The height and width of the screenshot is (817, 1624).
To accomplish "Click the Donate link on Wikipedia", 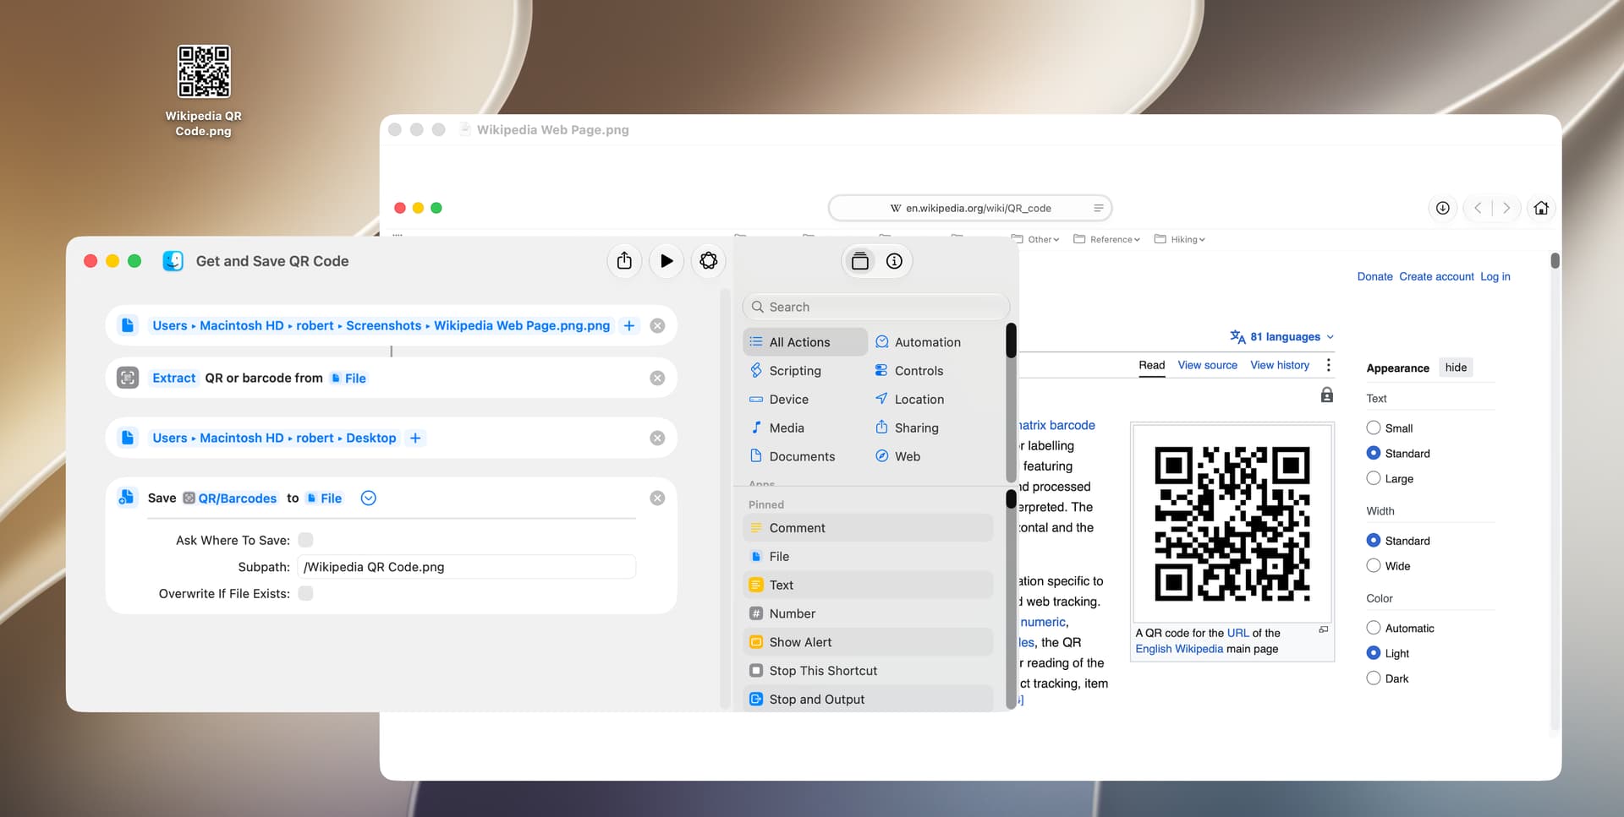I will click(x=1374, y=277).
